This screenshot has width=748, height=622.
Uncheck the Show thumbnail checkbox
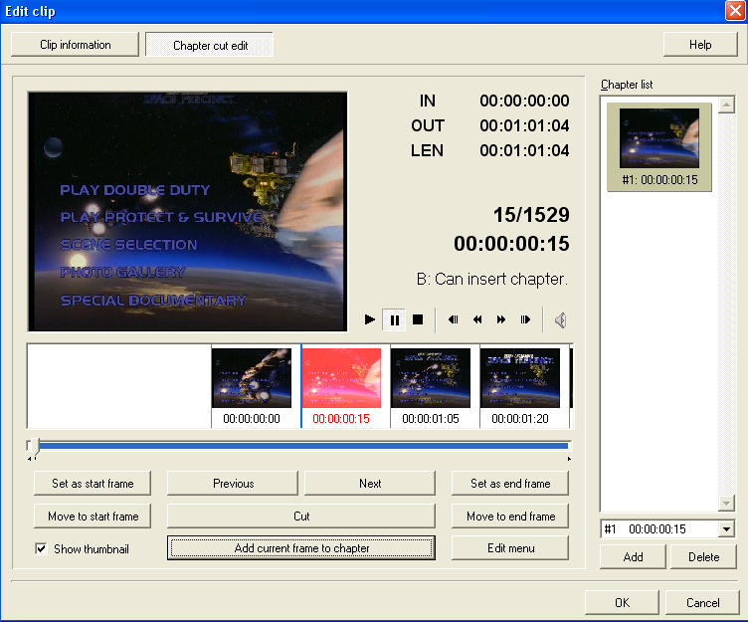[x=41, y=549]
